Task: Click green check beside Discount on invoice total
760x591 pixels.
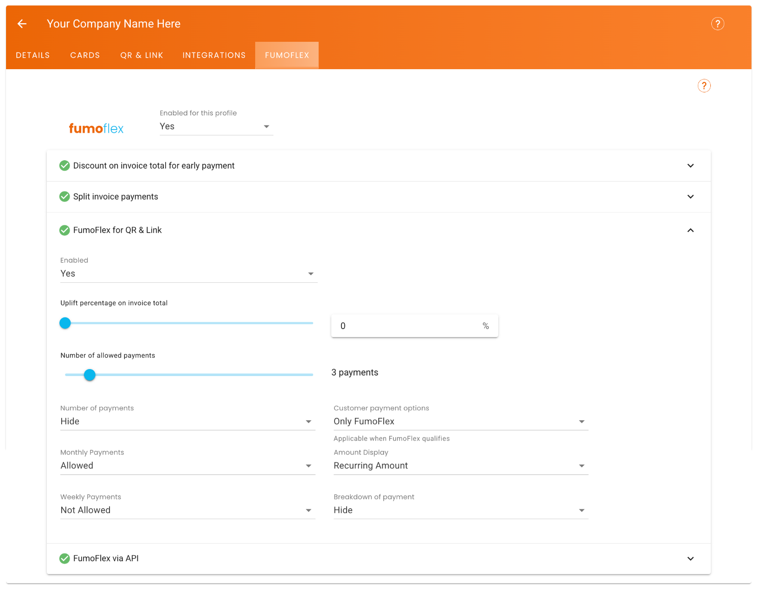Action: pyautogui.click(x=64, y=166)
